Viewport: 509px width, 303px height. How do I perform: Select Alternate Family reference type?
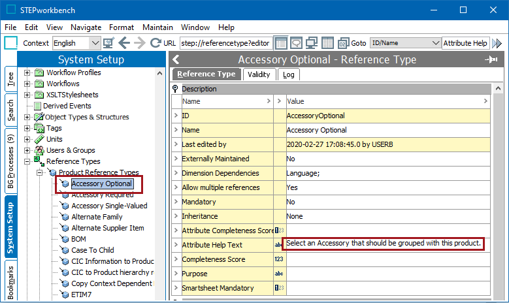97,217
